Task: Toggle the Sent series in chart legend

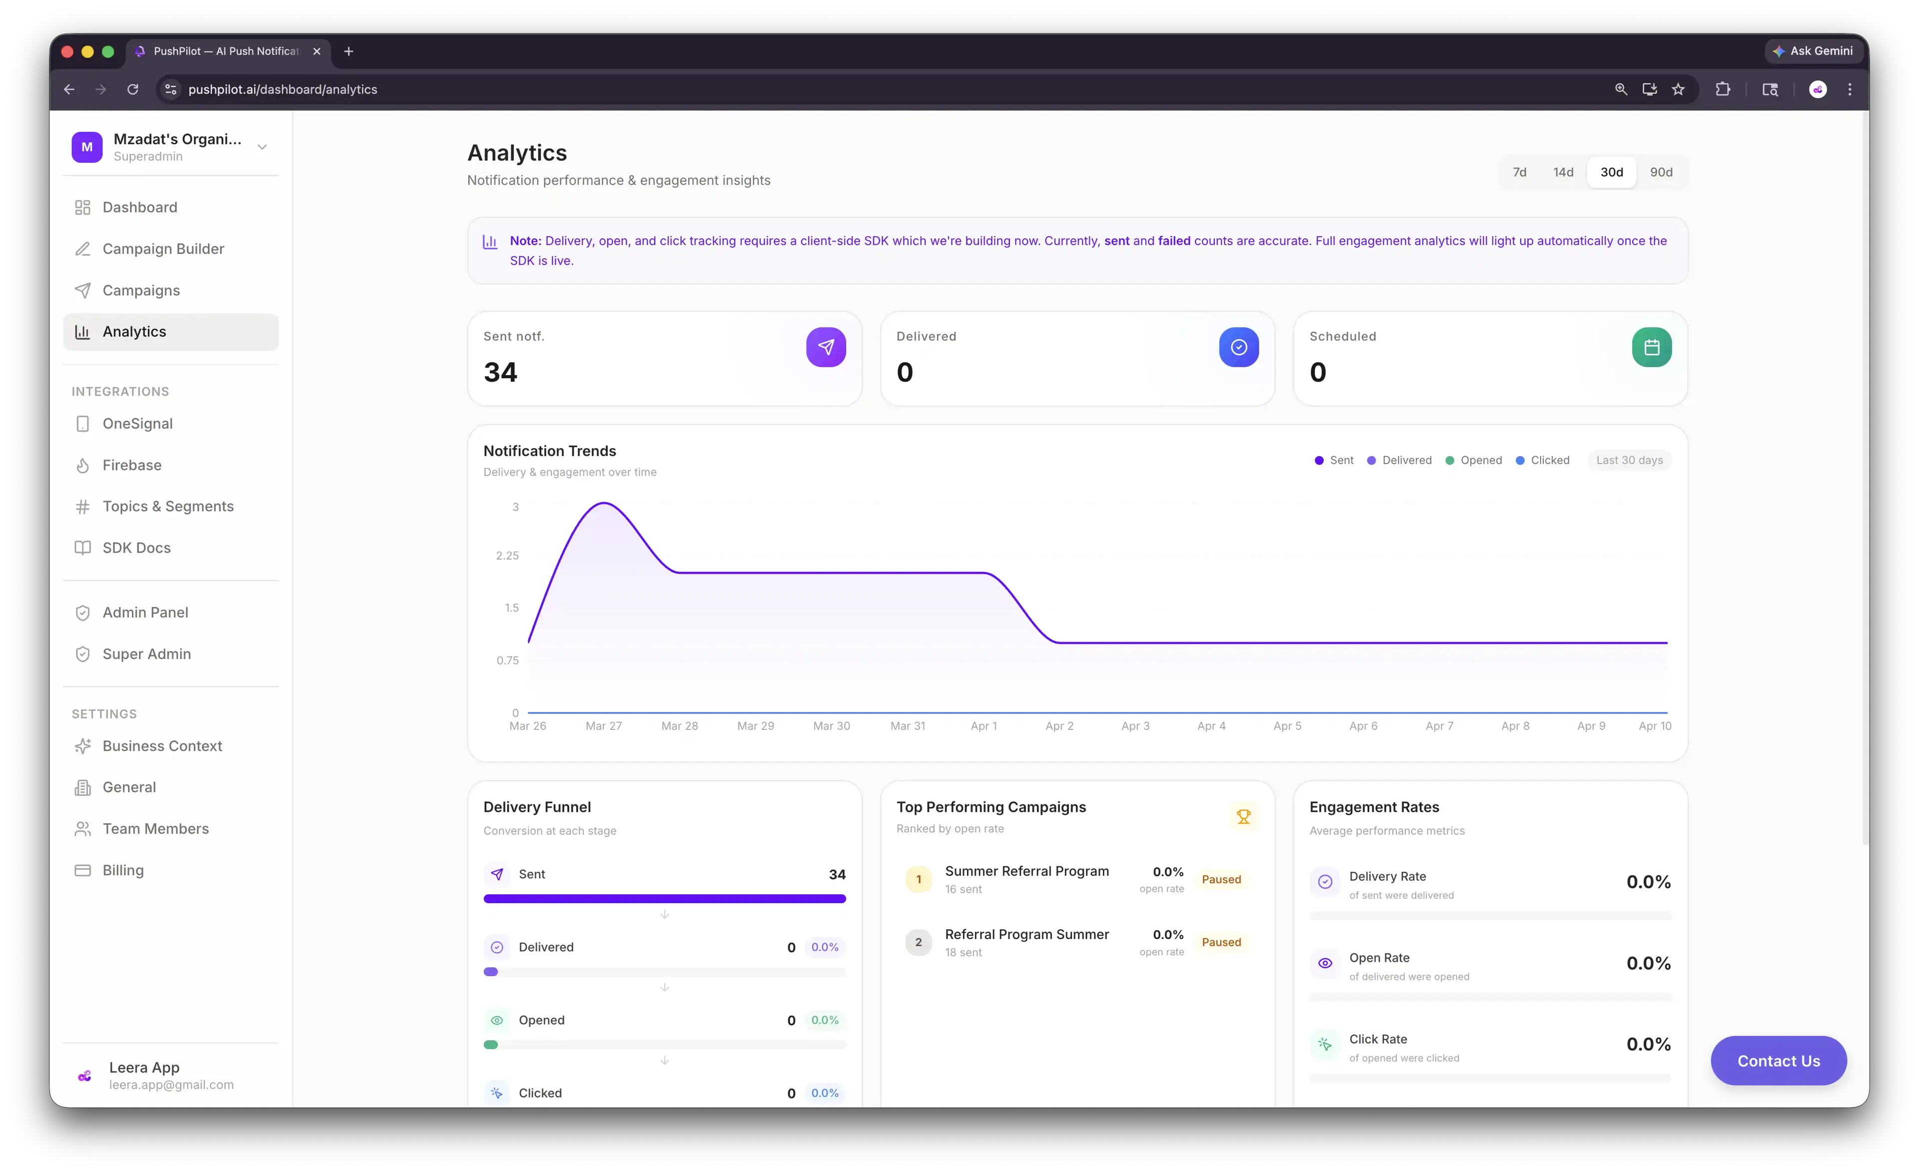Action: tap(1334, 460)
